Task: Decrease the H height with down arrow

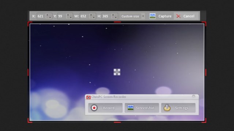Action: [x=116, y=17]
